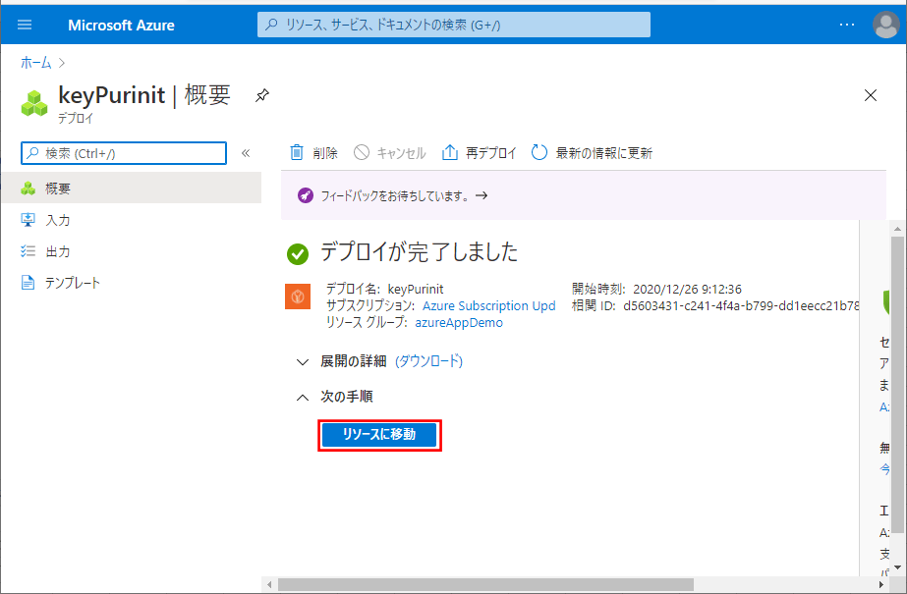Click the vertical scrollbar down arrow
This screenshot has height=594, width=907.
click(897, 567)
